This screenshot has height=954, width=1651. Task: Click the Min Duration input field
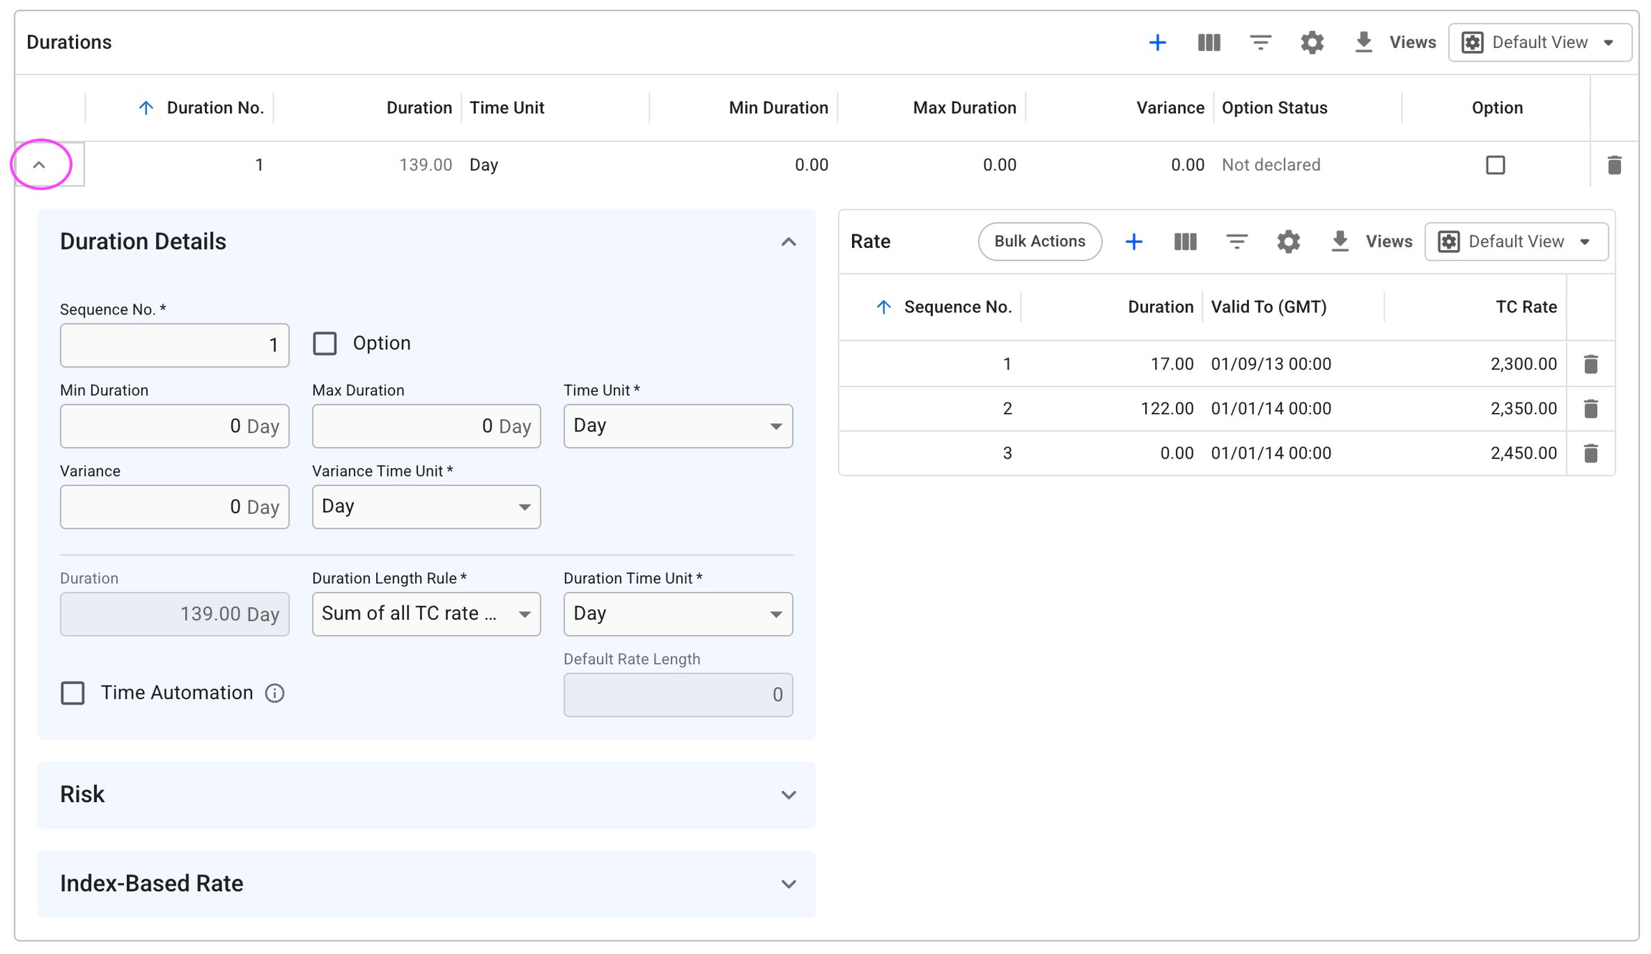[175, 426]
